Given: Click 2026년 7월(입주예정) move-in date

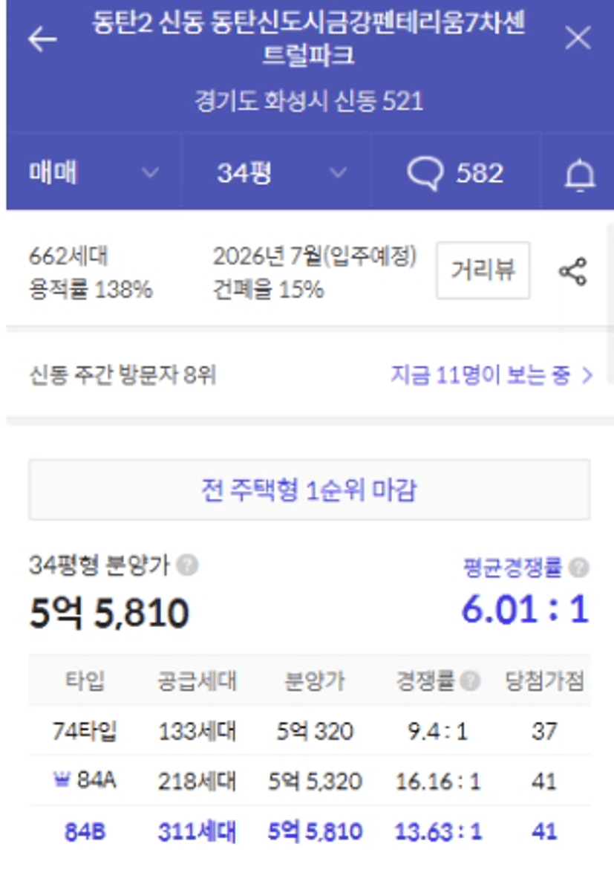Looking at the screenshot, I should 315,256.
